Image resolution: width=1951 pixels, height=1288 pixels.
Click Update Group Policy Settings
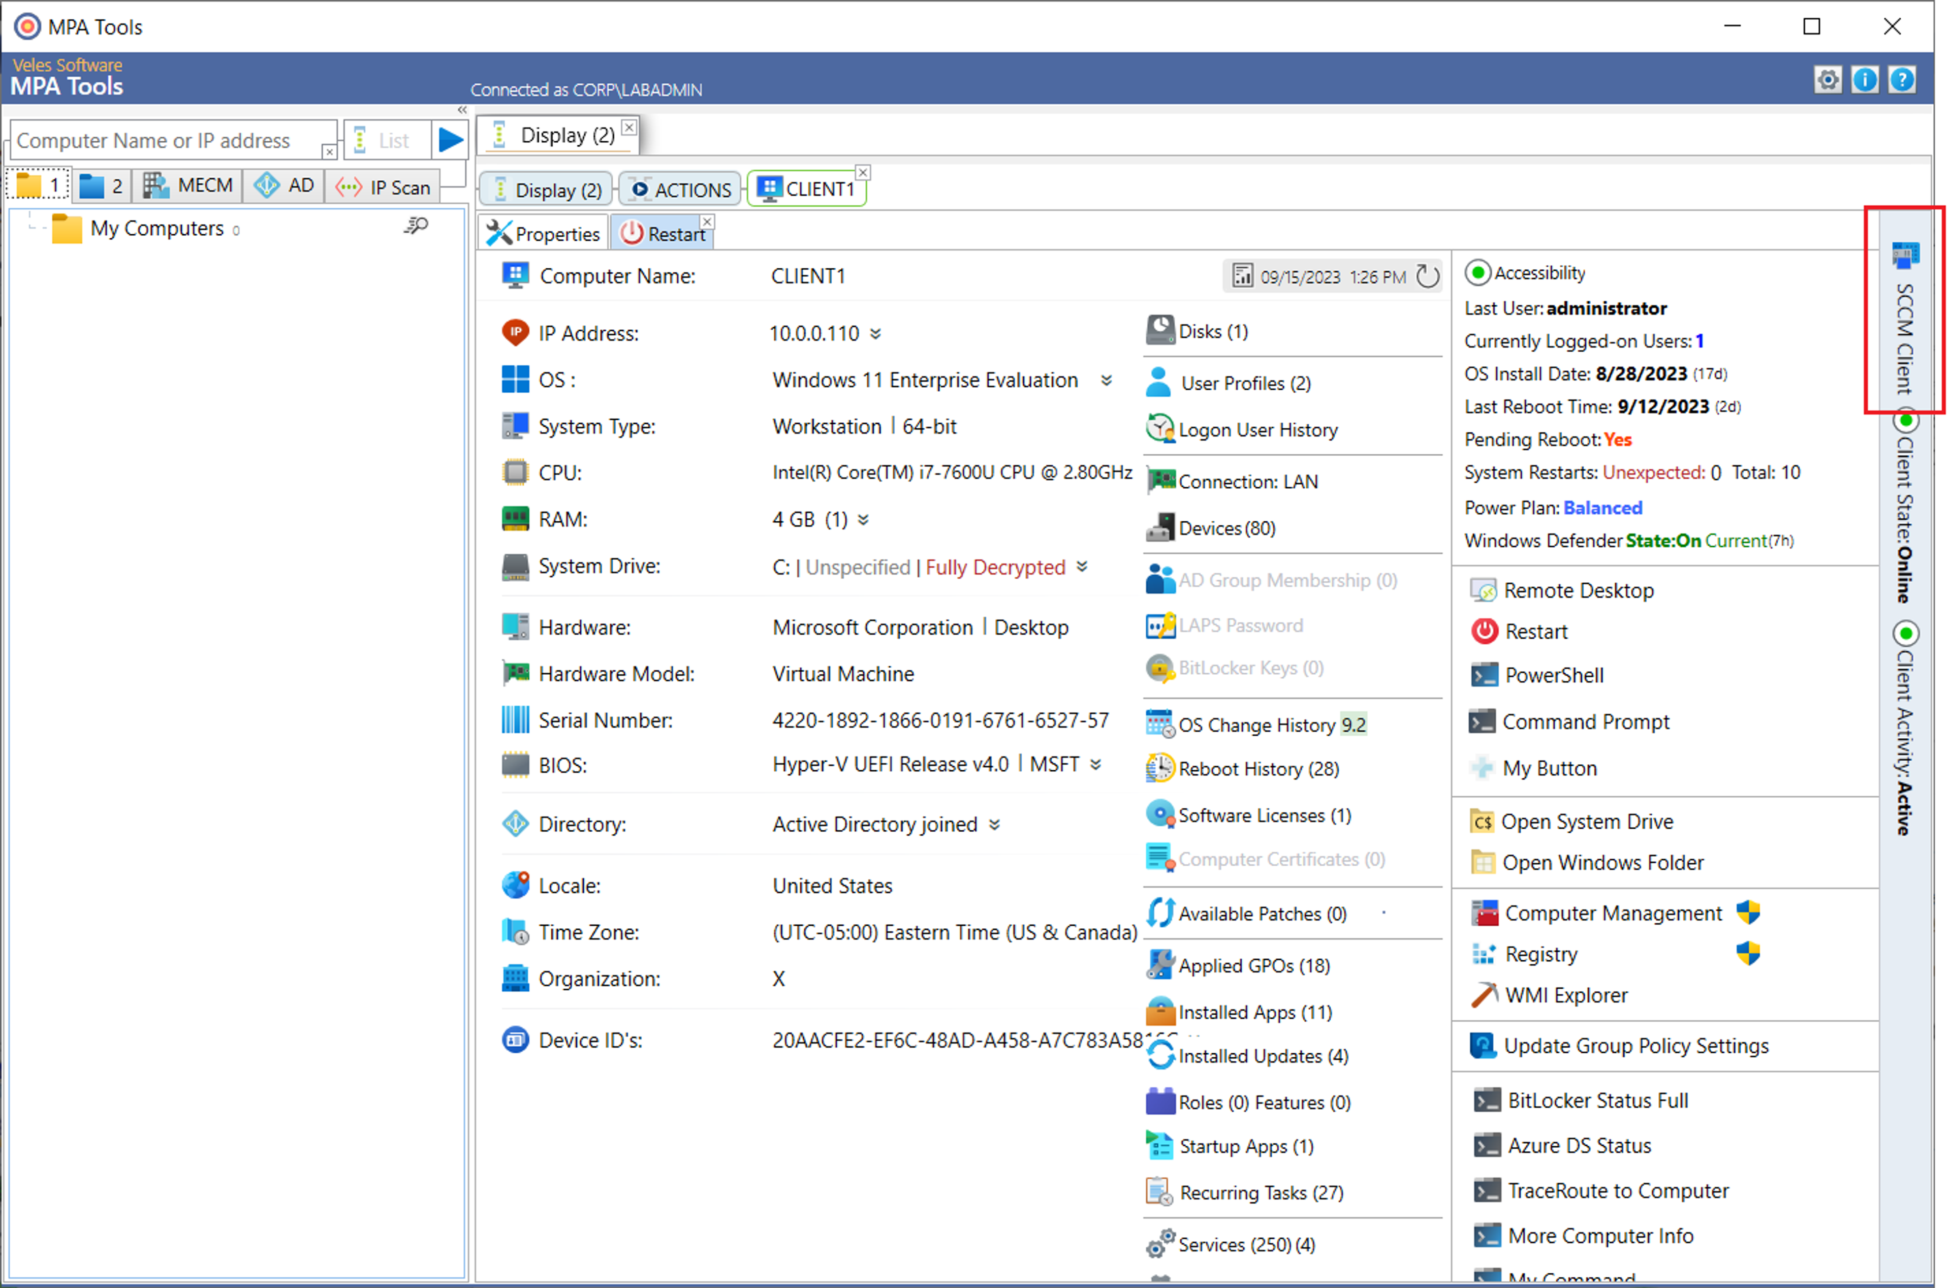[x=1619, y=1046]
